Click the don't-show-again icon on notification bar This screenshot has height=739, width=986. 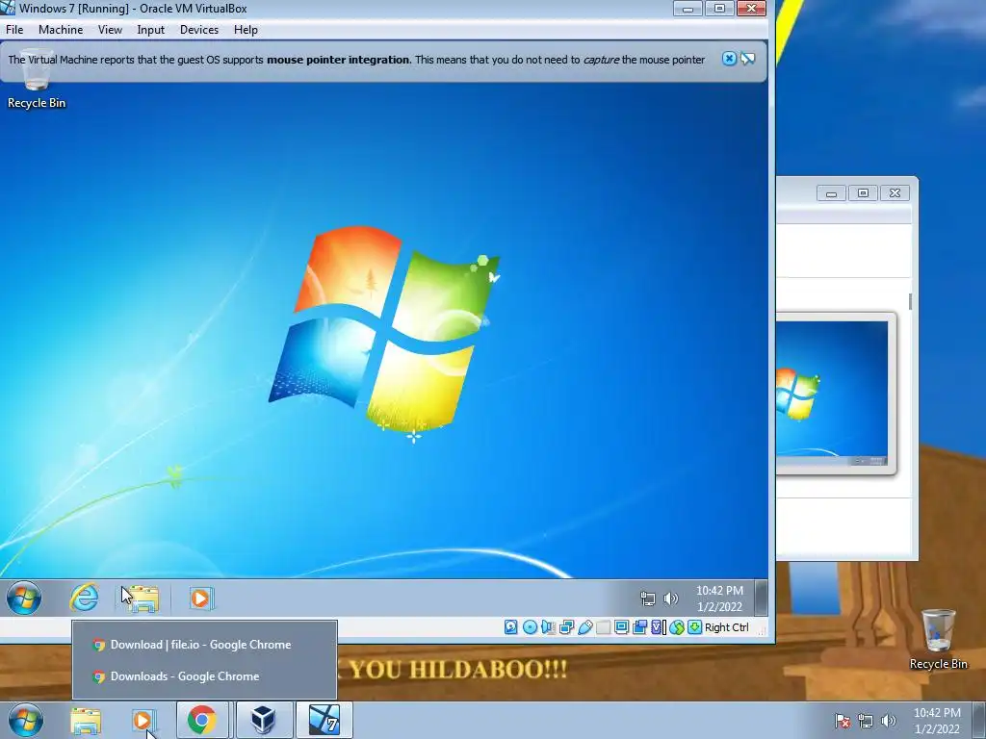click(x=747, y=59)
